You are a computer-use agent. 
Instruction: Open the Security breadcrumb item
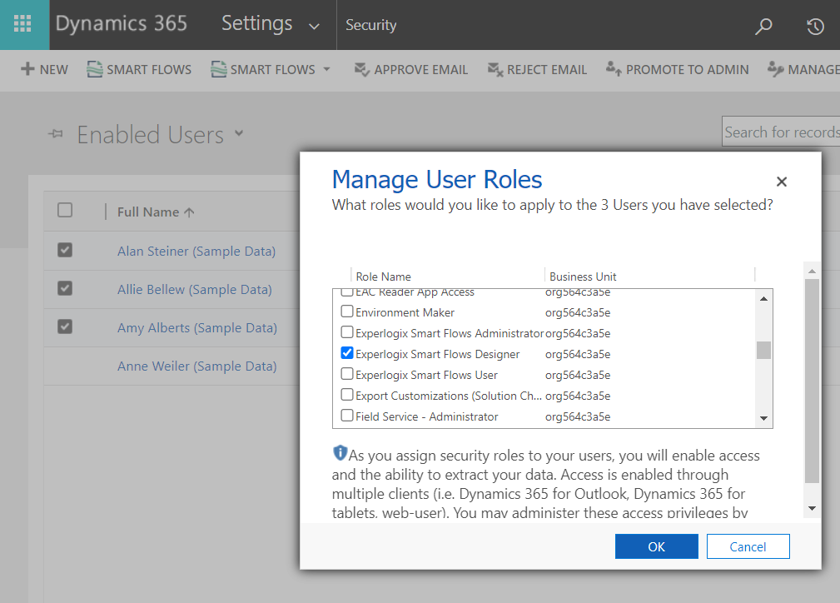(370, 25)
